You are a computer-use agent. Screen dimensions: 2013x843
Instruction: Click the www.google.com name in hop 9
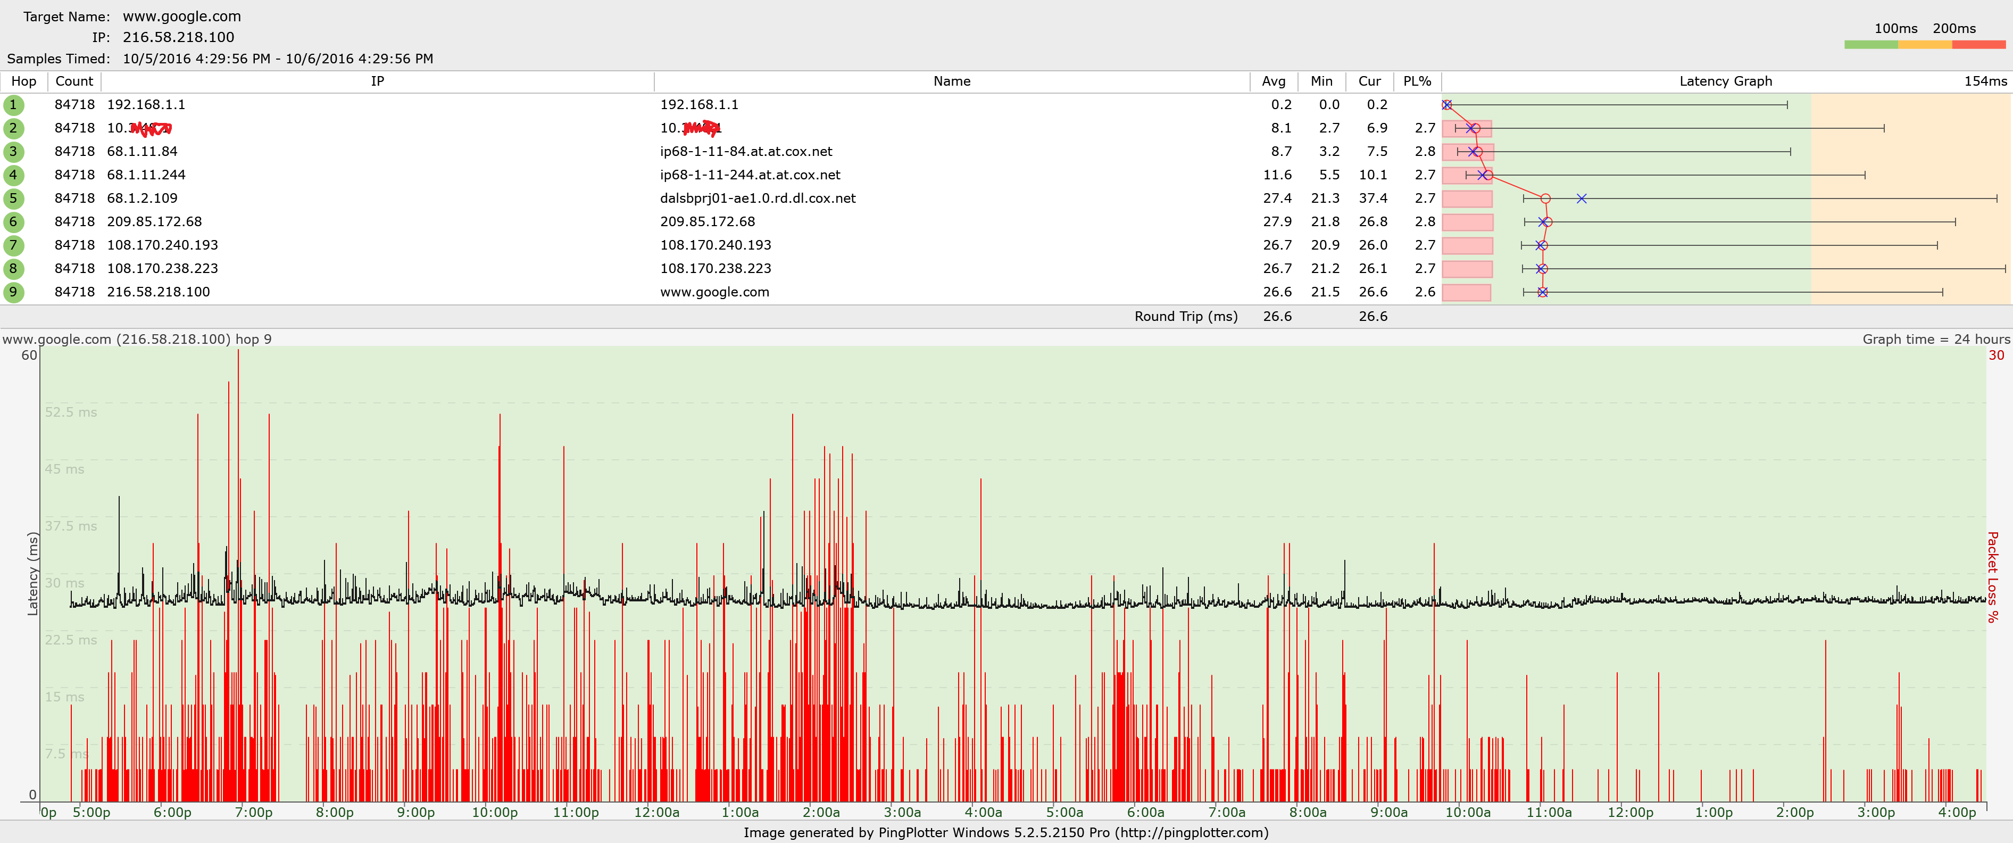(714, 293)
